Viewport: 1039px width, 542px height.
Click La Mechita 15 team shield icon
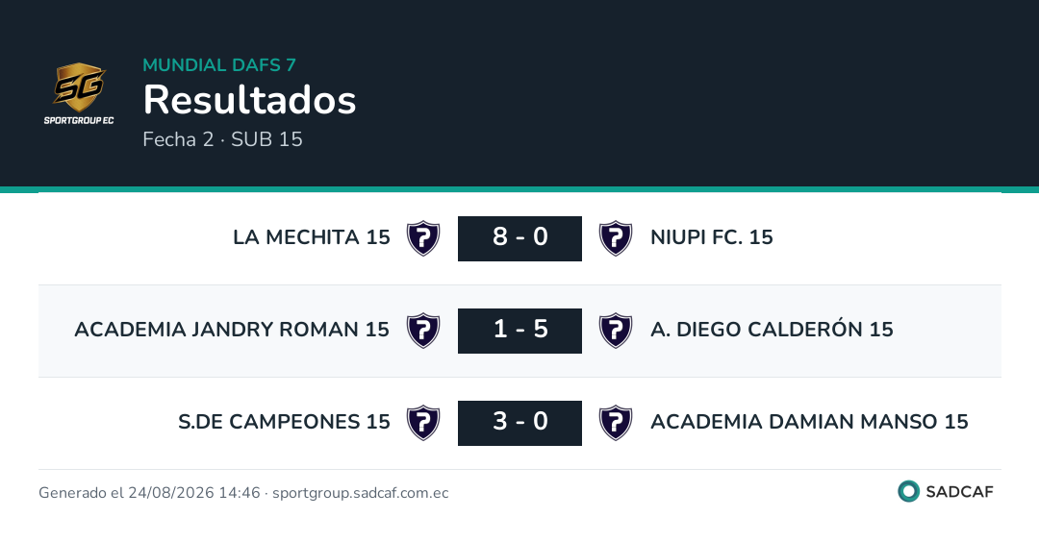pos(423,238)
